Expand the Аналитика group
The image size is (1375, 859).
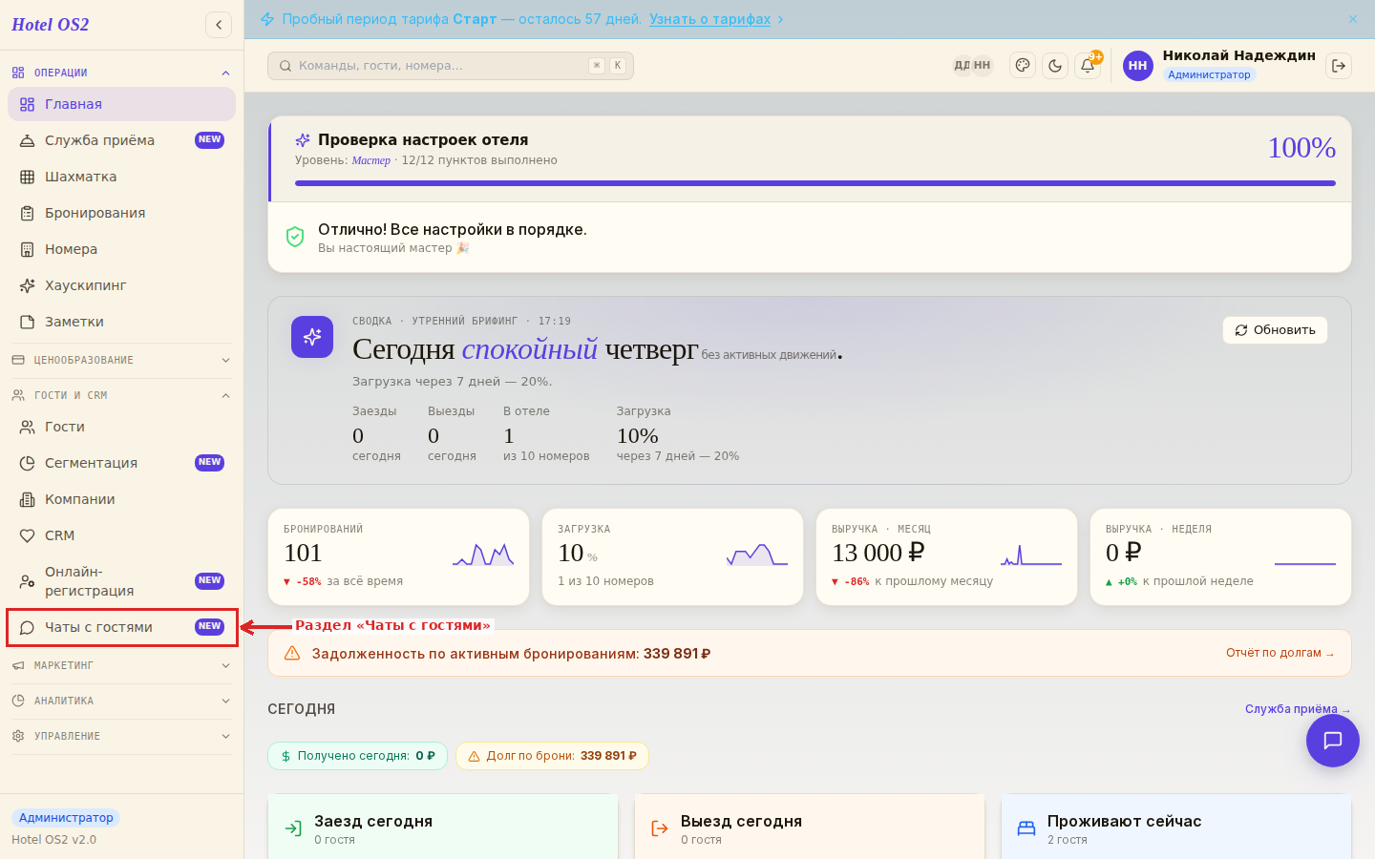121,701
